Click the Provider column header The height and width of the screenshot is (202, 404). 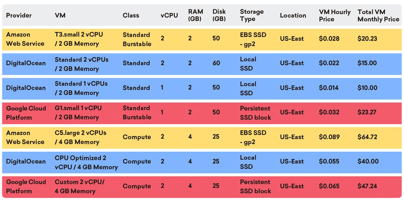(19, 15)
